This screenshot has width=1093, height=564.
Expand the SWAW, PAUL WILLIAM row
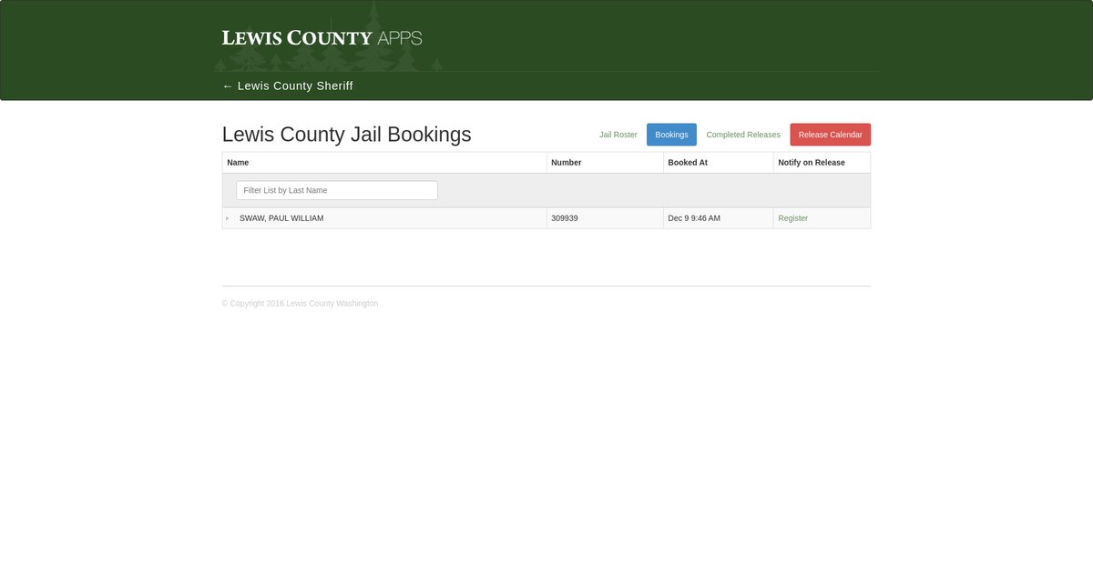(227, 218)
